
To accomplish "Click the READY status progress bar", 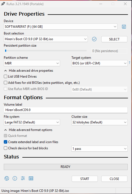I will 66,167.
